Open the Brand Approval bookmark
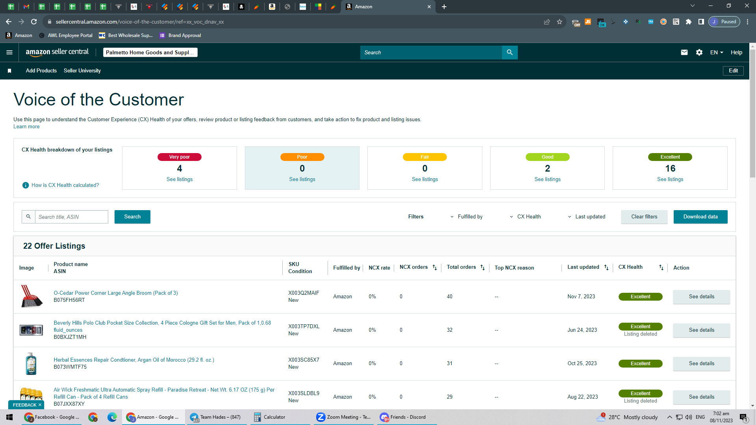The height and width of the screenshot is (425, 756). coord(180,35)
